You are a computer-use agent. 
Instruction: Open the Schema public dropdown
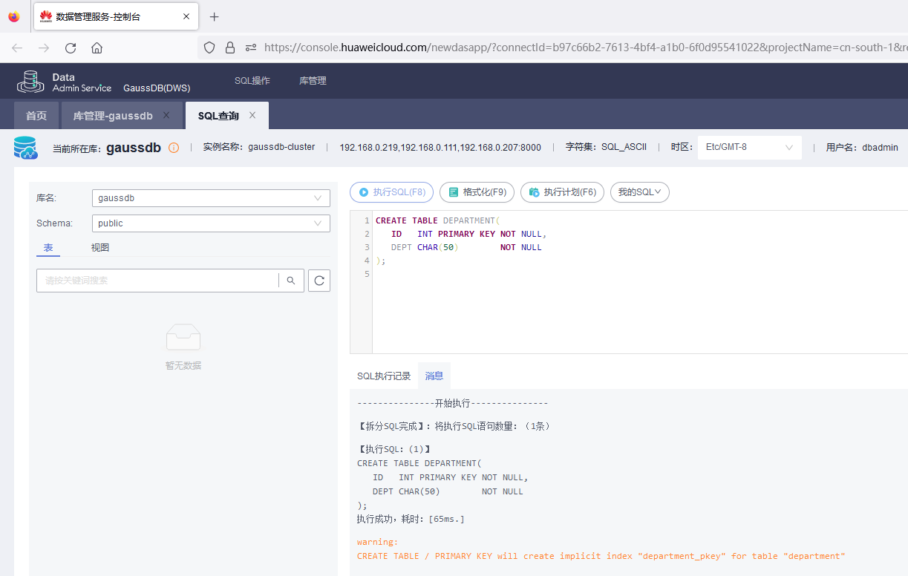tap(211, 223)
